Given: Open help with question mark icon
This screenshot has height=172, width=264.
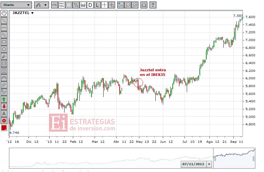Looking at the screenshot, I should 153,5.
